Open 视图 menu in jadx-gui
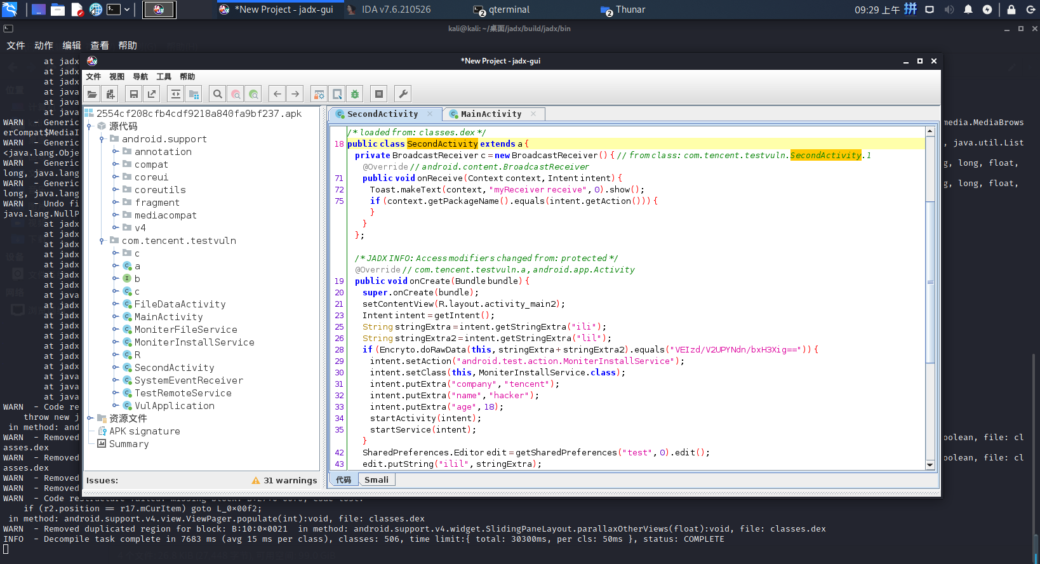 coord(117,77)
